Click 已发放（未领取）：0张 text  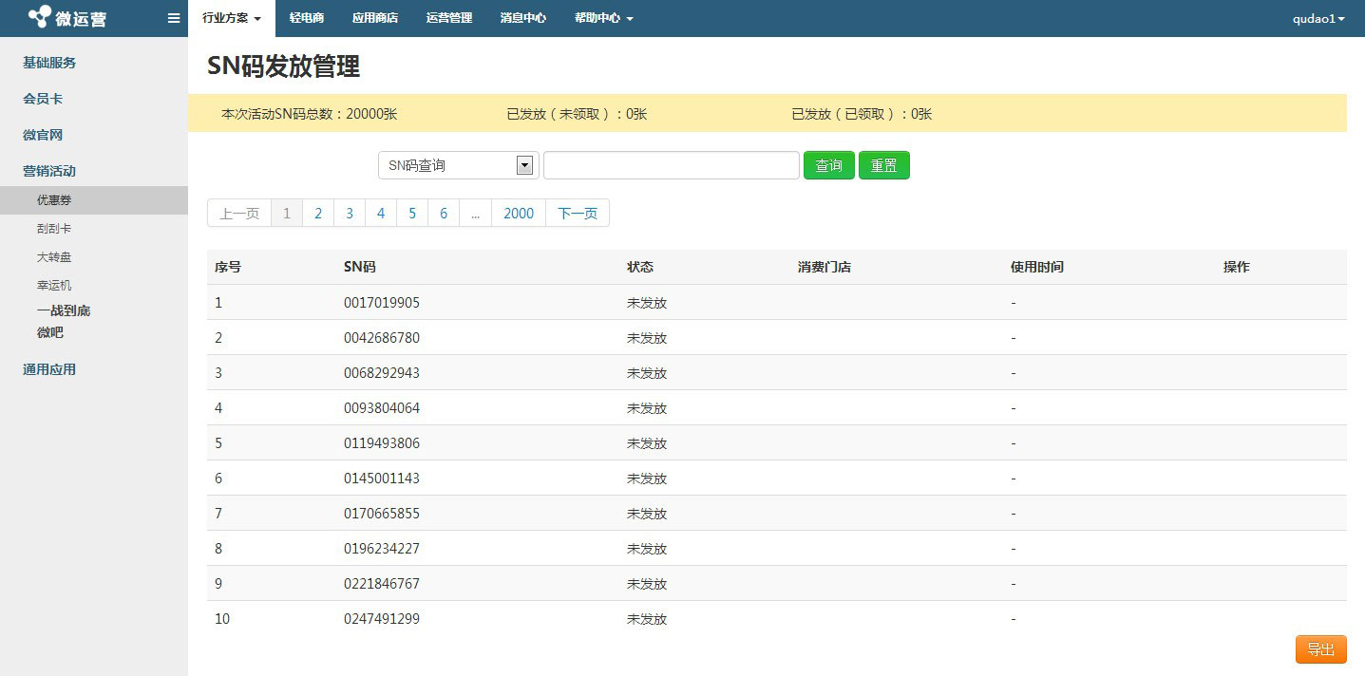[x=577, y=114]
